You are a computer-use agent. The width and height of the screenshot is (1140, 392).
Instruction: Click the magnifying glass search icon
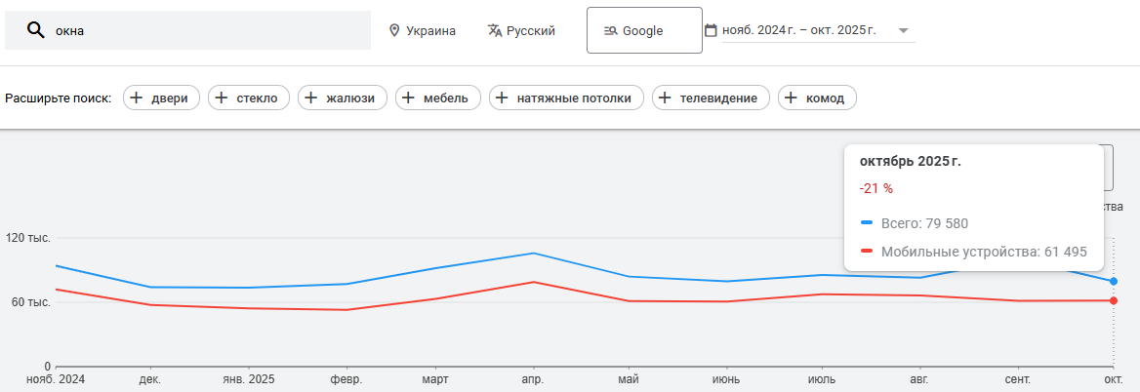point(36,30)
